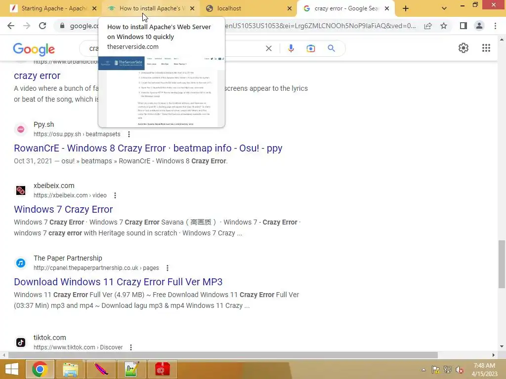The height and width of the screenshot is (379, 506).
Task: Open the Windows 7 Crazy Error result
Action: (63, 209)
